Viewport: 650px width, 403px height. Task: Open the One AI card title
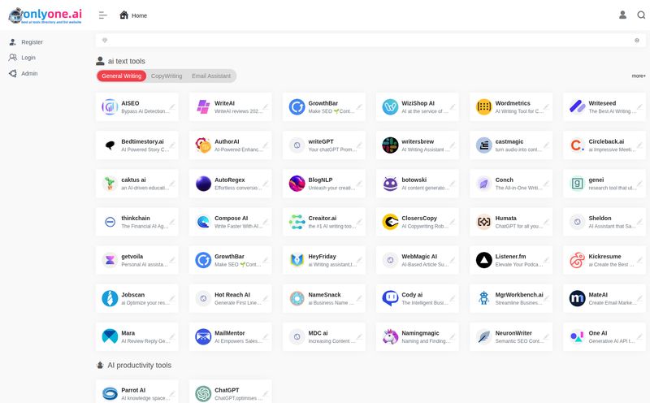(x=598, y=333)
